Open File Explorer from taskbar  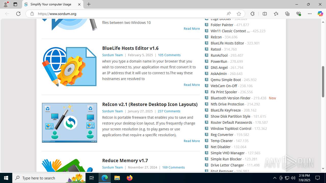(x=117, y=178)
